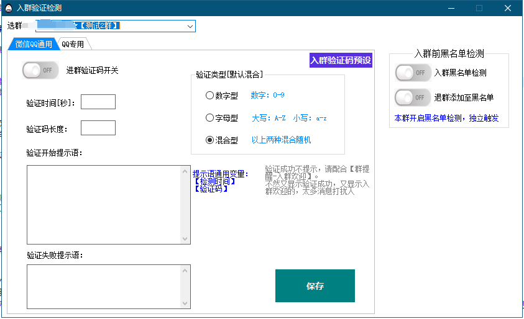Click the 保存 button
This screenshot has width=524, height=319.
click(315, 285)
